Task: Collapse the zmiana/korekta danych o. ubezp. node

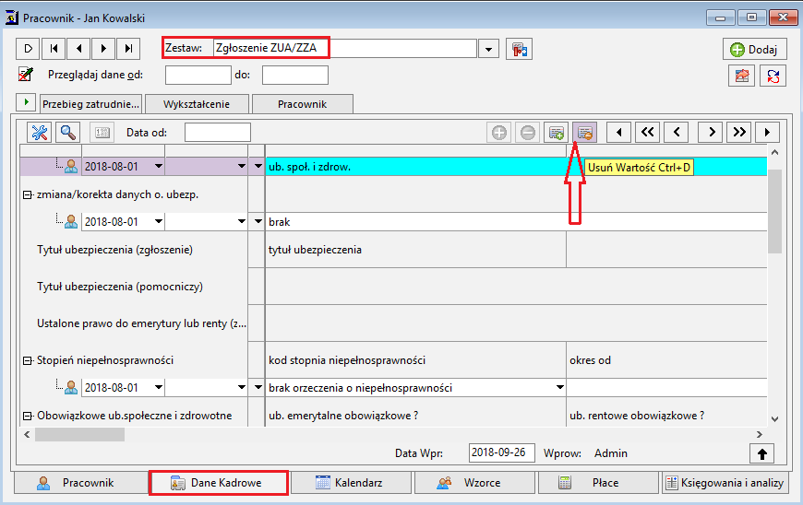Action: 27,194
